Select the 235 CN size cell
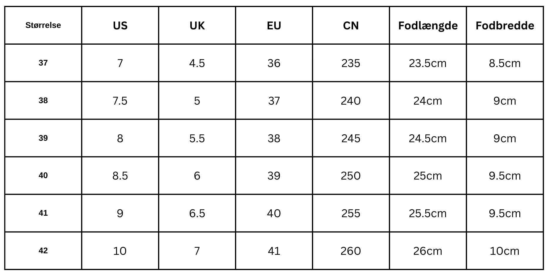This screenshot has height=273, width=549. point(351,63)
